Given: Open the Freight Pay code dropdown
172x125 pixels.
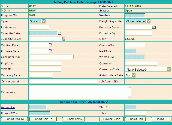Looking at the screenshot, I should tap(149, 21).
